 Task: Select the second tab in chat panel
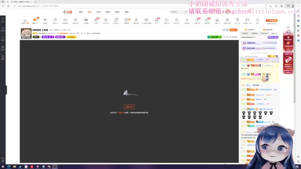click(255, 33)
